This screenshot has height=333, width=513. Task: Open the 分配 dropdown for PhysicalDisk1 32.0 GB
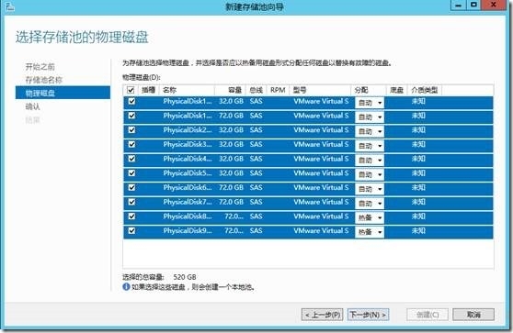point(370,103)
